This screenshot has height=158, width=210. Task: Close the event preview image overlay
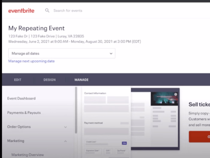pos(175,94)
